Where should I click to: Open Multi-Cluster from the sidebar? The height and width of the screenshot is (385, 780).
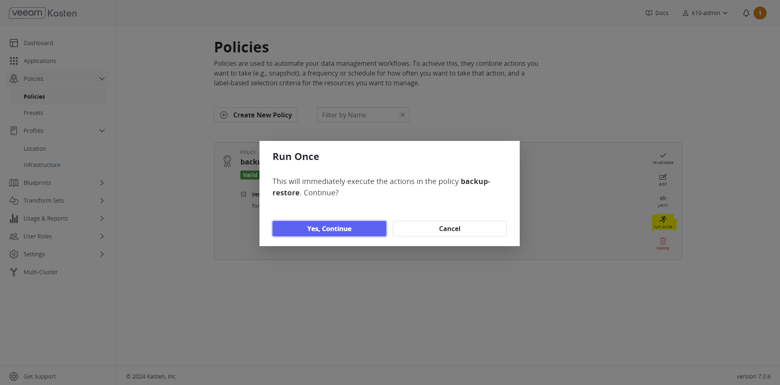(41, 272)
